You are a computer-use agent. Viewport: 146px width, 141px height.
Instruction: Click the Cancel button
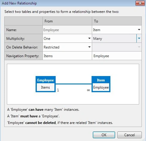click(130, 135)
